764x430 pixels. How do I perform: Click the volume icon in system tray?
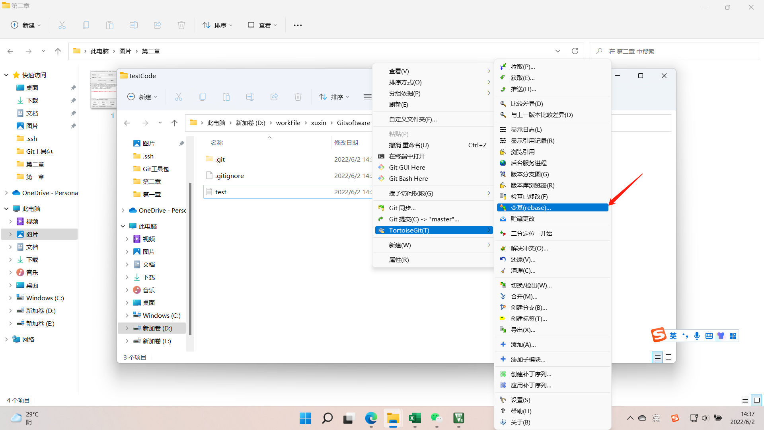(705, 418)
